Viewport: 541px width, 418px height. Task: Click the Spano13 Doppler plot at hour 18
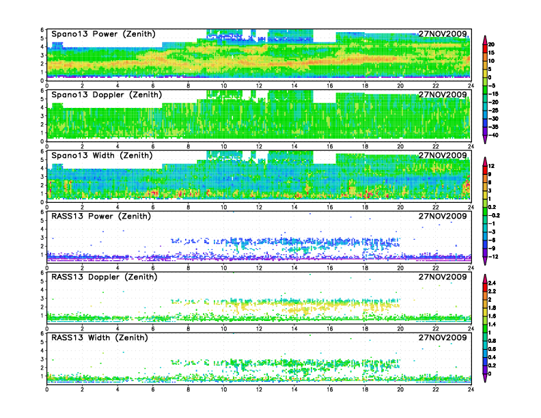(x=365, y=115)
